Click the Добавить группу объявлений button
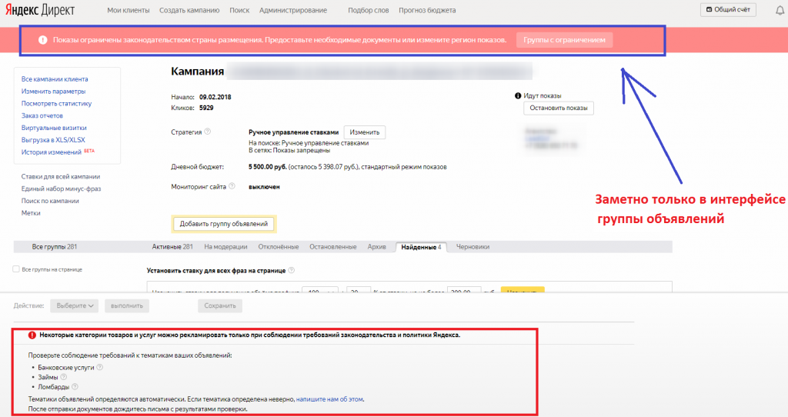The height and width of the screenshot is (417, 788). [224, 224]
